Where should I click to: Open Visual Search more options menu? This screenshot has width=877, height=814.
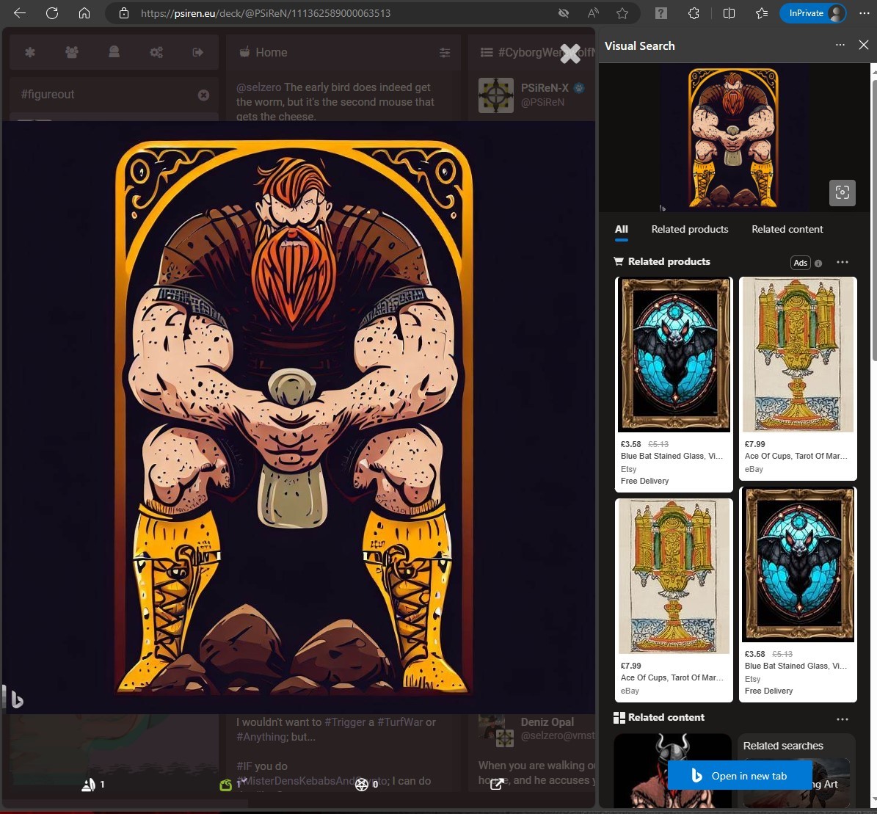tap(840, 46)
